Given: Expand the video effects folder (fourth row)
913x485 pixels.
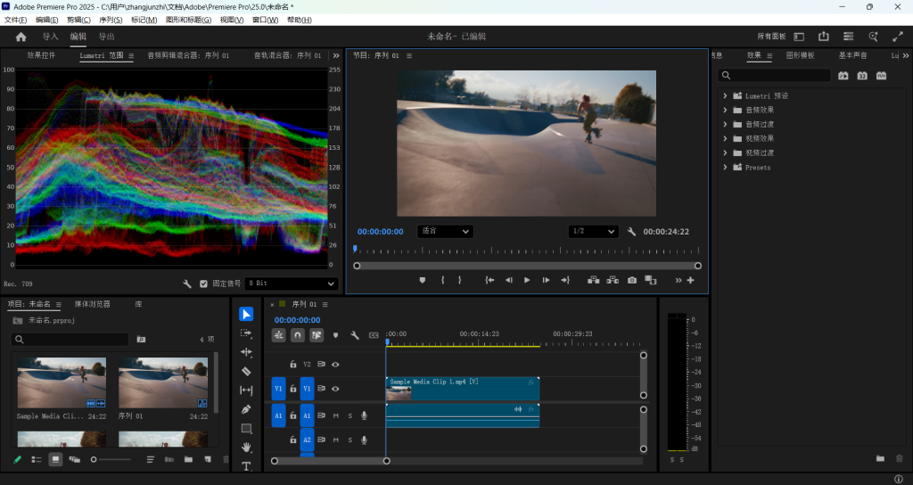Looking at the screenshot, I should 725,138.
